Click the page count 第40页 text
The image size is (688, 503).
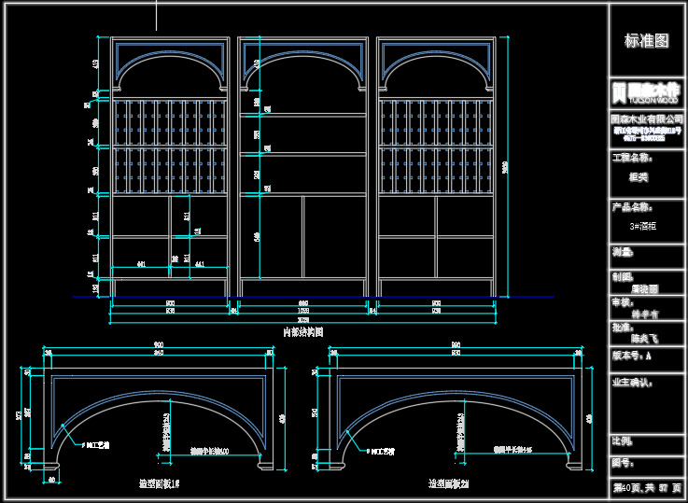pyautogui.click(x=647, y=488)
